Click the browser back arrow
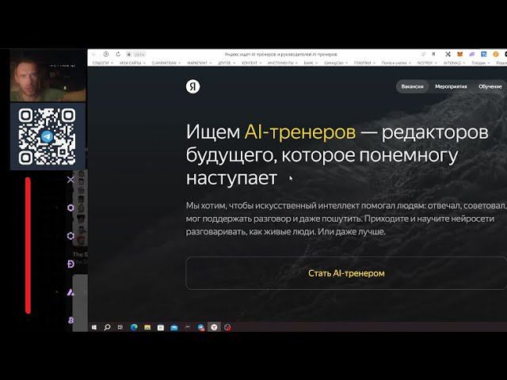Image resolution: width=507 pixels, height=380 pixels. (x=94, y=54)
